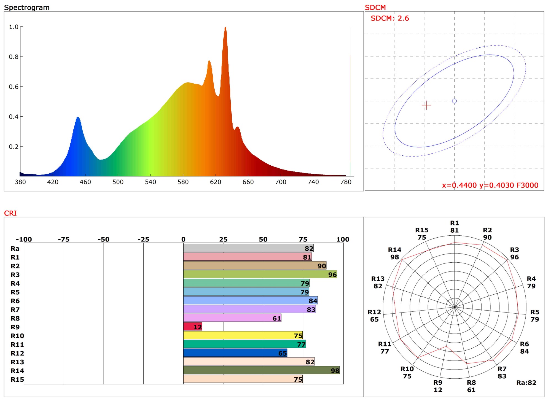The image size is (551, 401).
Task: Click the olive R14 bar labeled 98
Action: pos(261,370)
